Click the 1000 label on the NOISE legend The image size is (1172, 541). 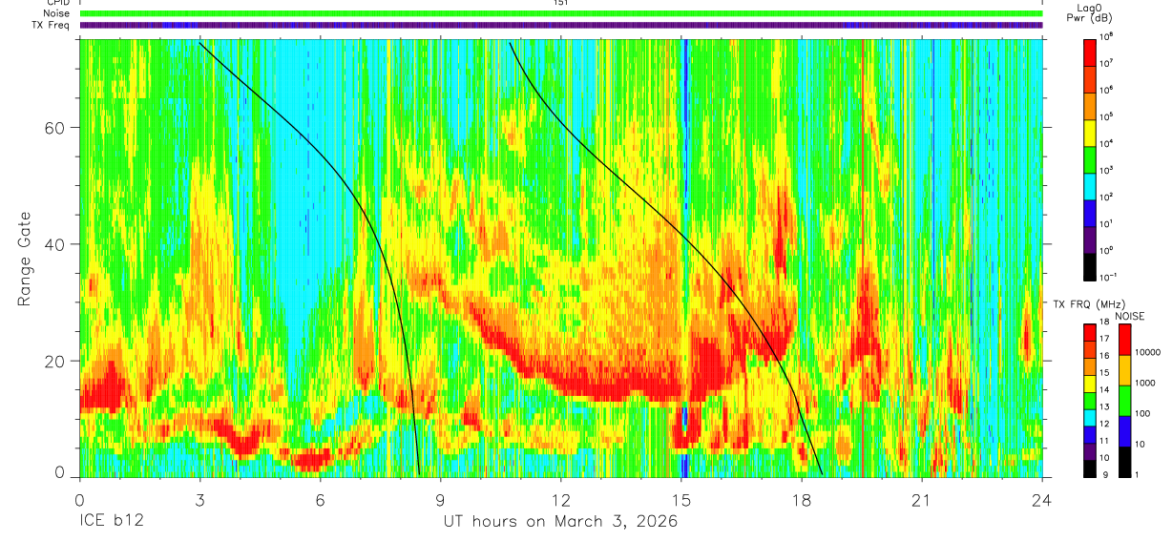[1146, 383]
